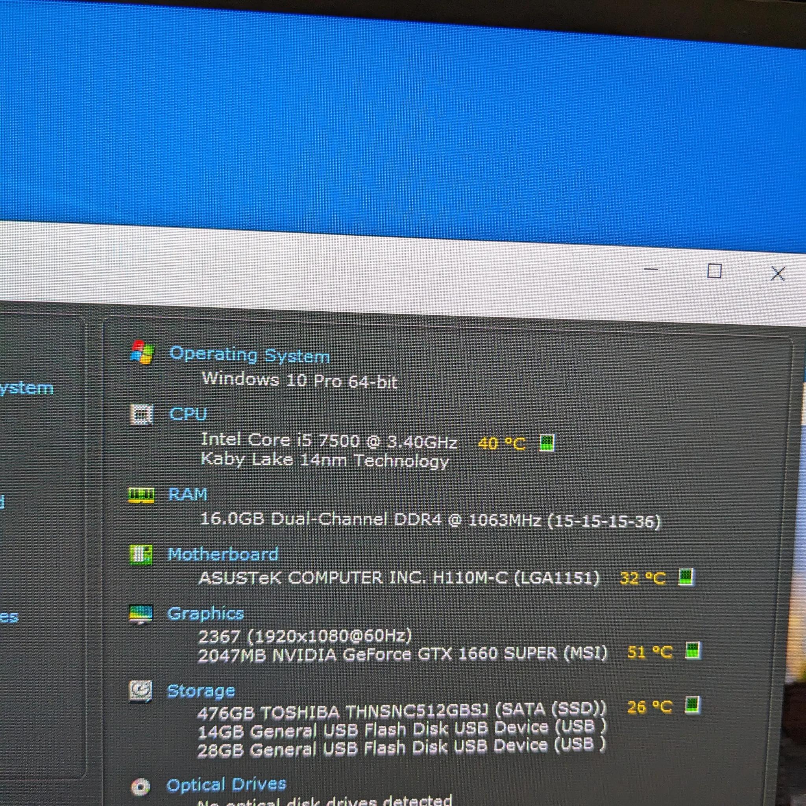Open the Graphics section heading

(205, 614)
